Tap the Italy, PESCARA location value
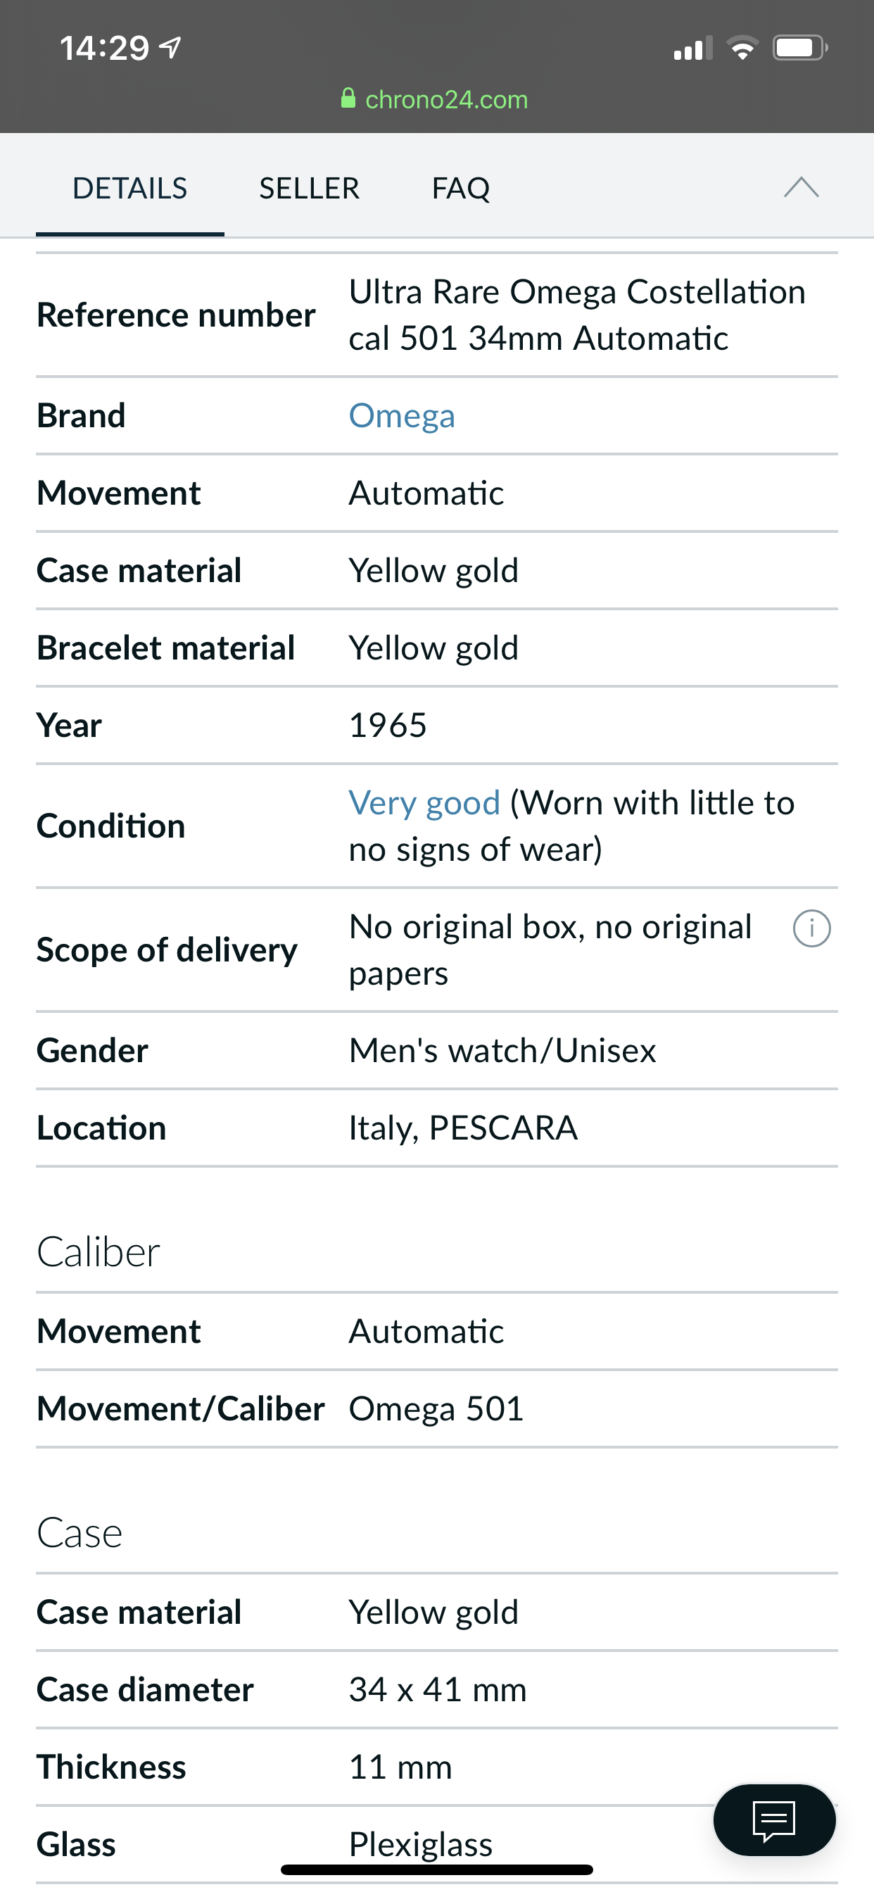 [464, 1128]
